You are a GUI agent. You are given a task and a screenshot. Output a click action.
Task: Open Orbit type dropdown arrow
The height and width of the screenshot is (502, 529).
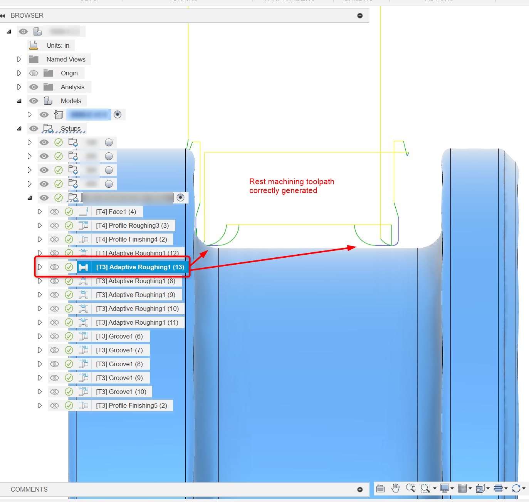pyautogui.click(x=524, y=489)
